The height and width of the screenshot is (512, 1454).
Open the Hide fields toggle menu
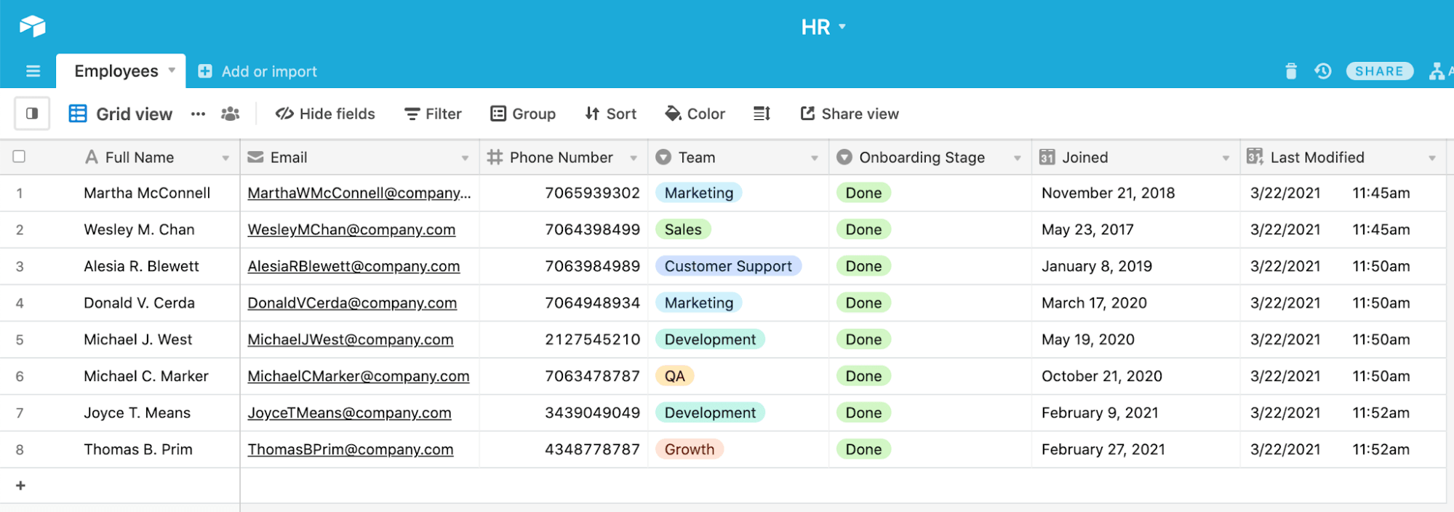[325, 113]
